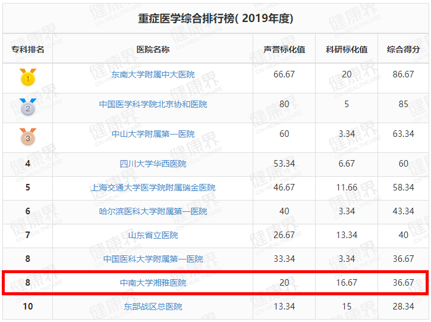
Task: Select the 85 total score cell
Action: 403,104
